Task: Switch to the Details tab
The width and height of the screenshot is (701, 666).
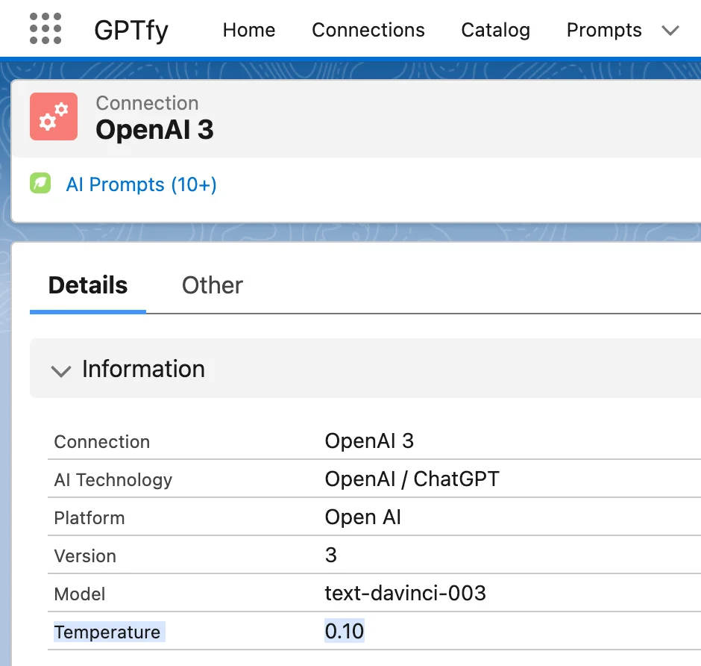Action: [88, 285]
